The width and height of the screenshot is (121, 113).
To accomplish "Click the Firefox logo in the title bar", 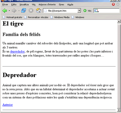I will [x=3, y=1].
